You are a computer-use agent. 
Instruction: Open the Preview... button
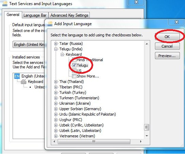point(167,56)
